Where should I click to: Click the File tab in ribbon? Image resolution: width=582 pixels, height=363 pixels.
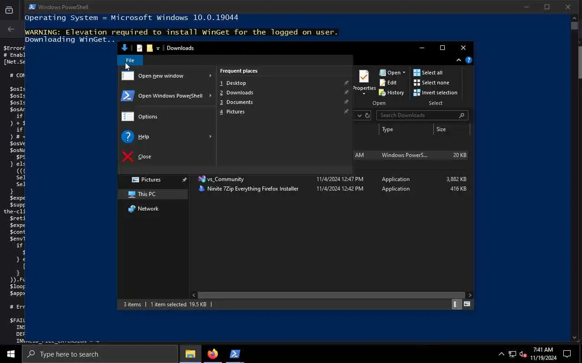click(130, 60)
